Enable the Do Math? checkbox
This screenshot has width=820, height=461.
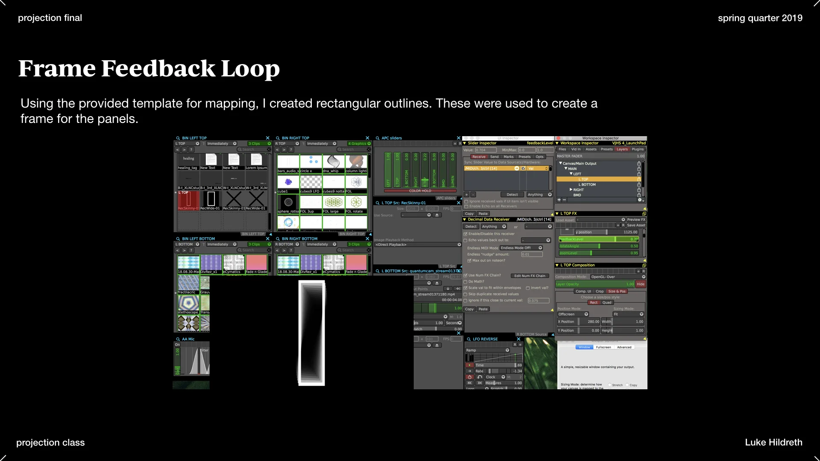click(x=466, y=282)
